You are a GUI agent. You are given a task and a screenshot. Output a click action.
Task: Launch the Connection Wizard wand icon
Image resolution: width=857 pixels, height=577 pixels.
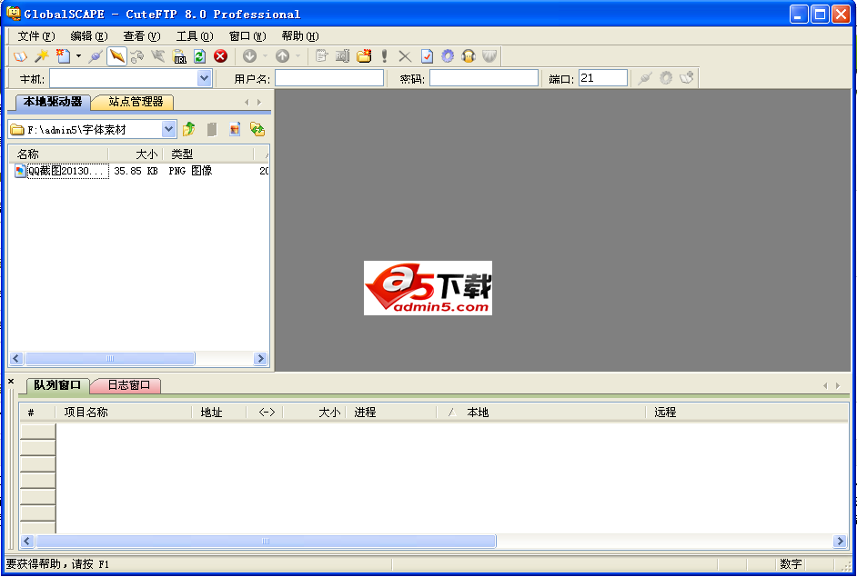[41, 56]
